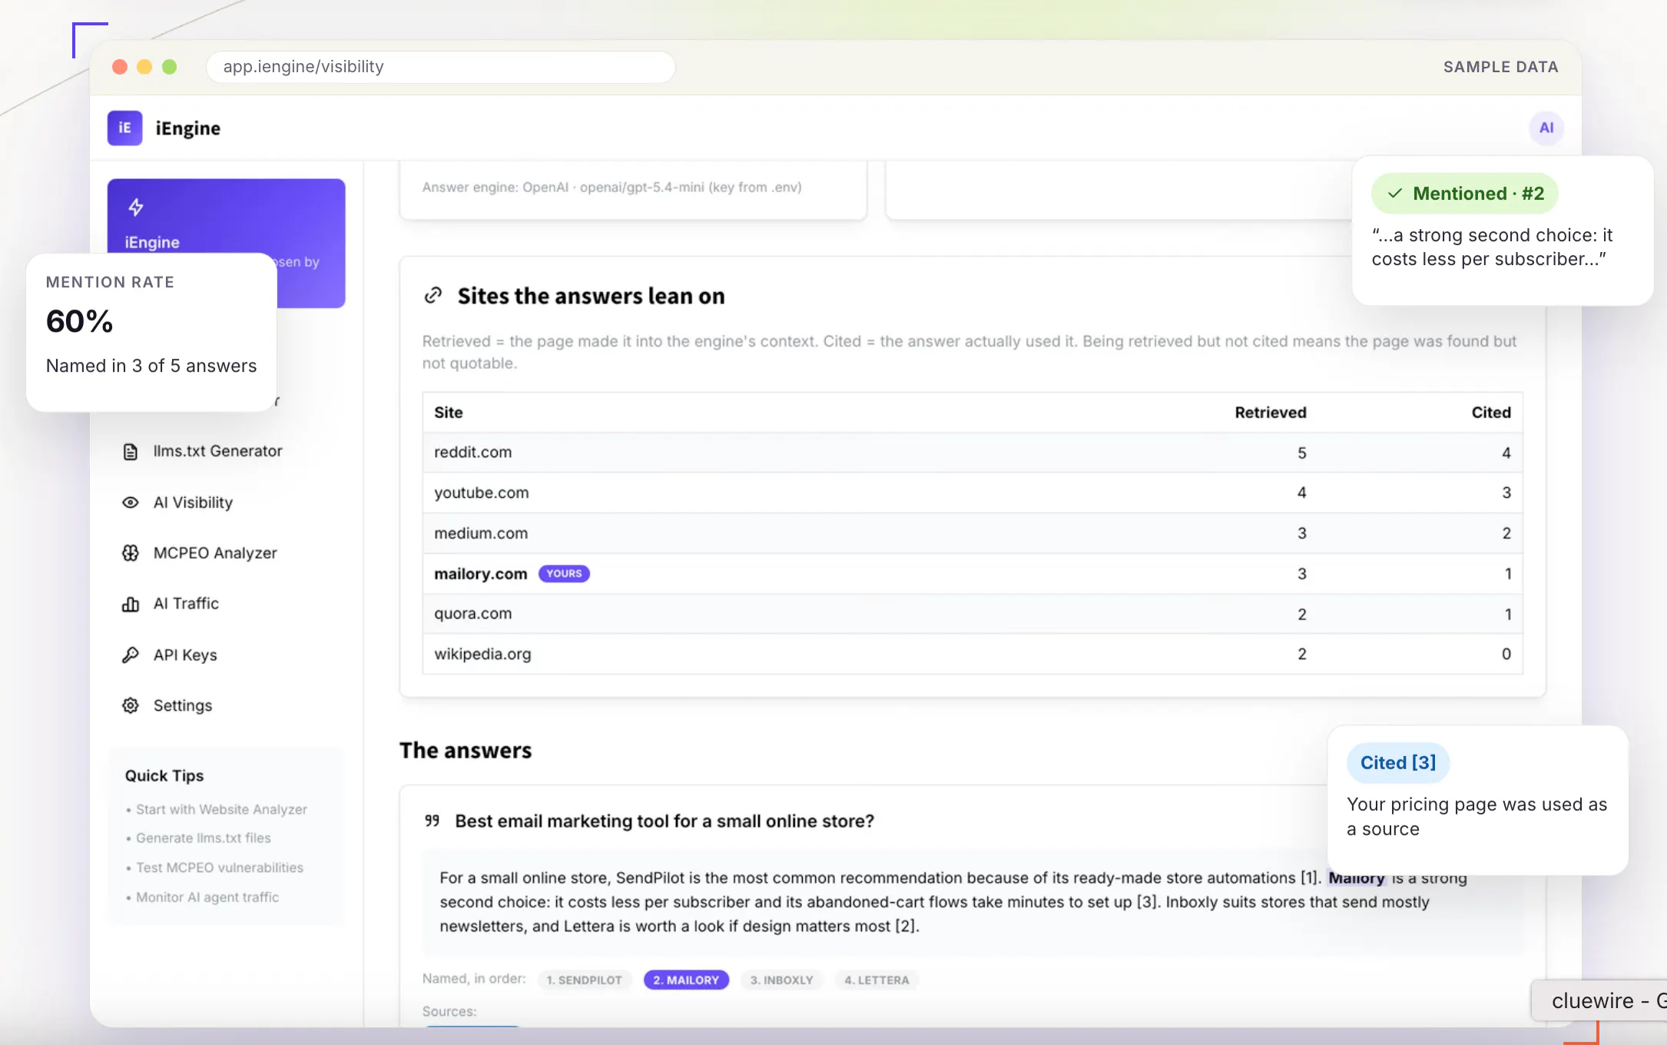Image resolution: width=1667 pixels, height=1045 pixels.
Task: Click the Cited [3] badge
Action: click(1398, 762)
